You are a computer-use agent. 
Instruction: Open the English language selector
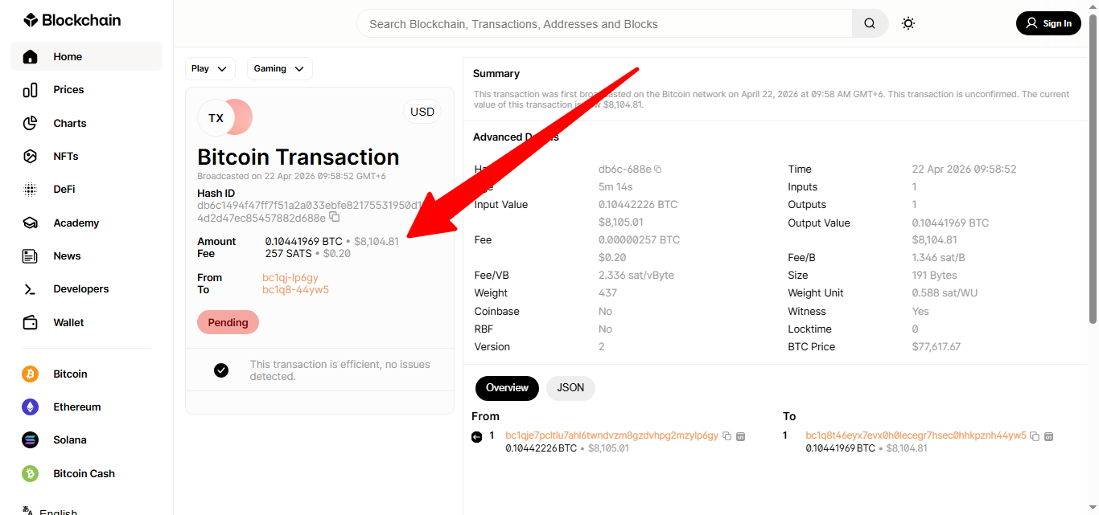(x=58, y=511)
